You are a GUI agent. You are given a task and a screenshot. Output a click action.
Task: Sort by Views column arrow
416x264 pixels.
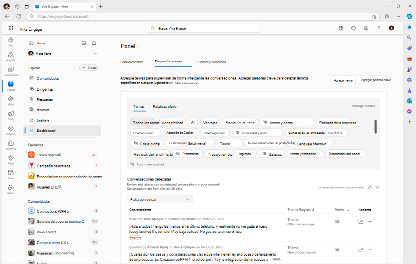(348, 210)
